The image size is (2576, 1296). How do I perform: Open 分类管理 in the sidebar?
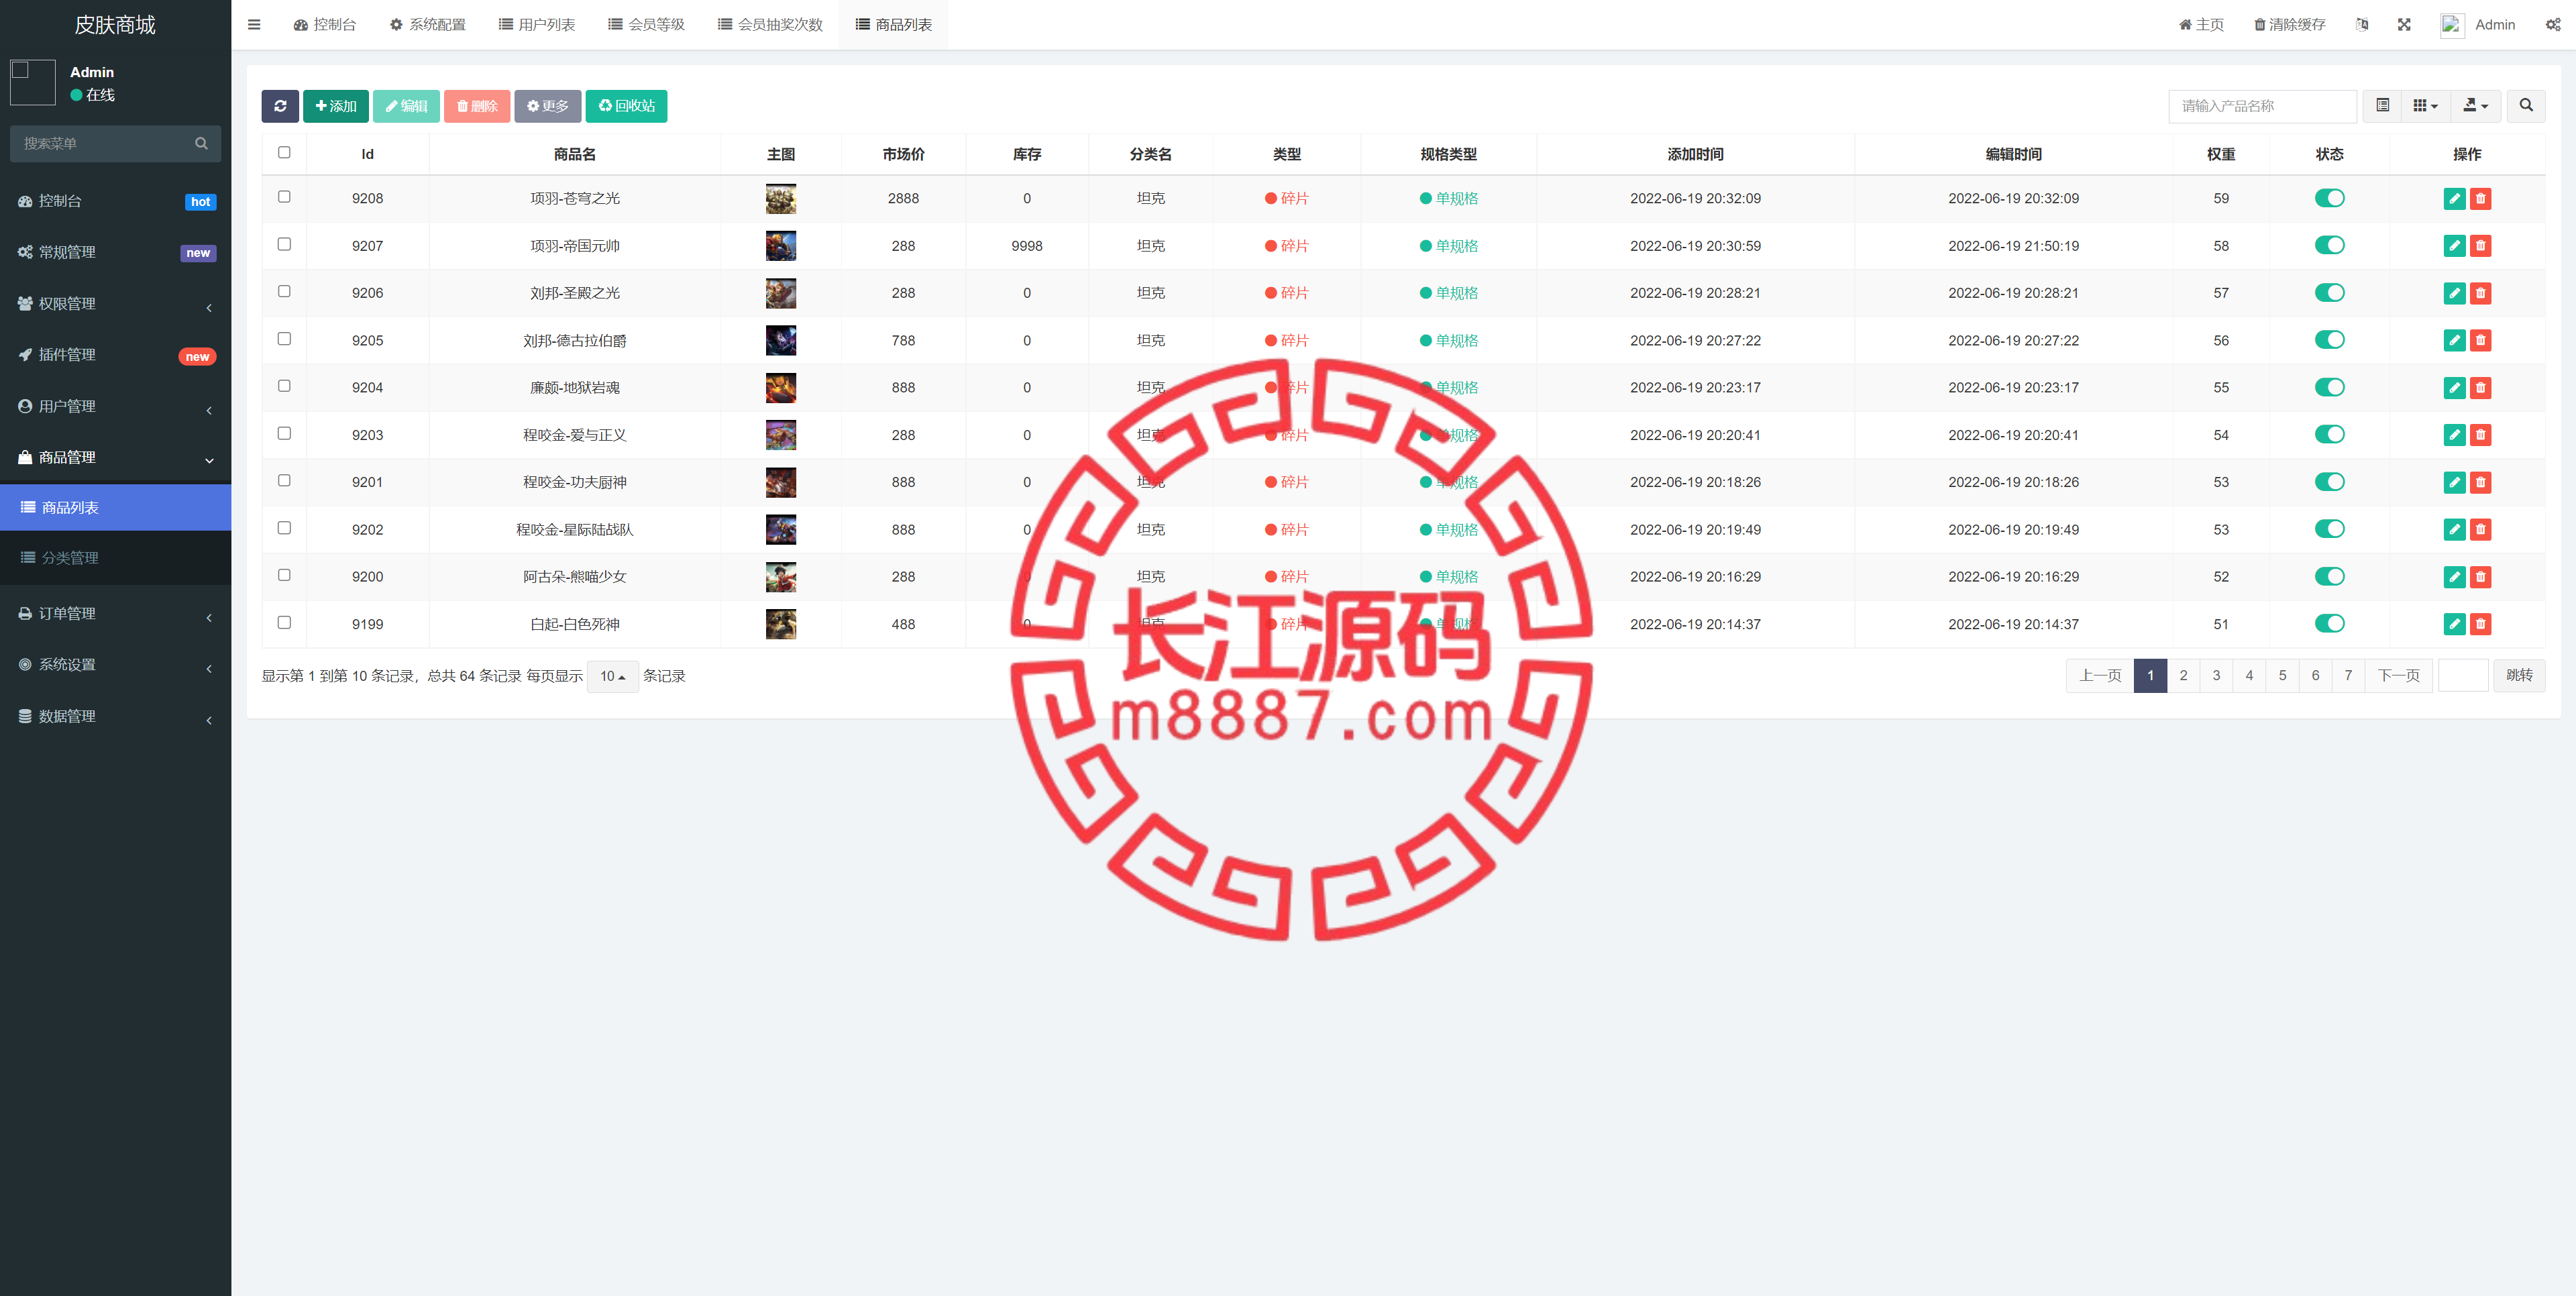tap(116, 558)
